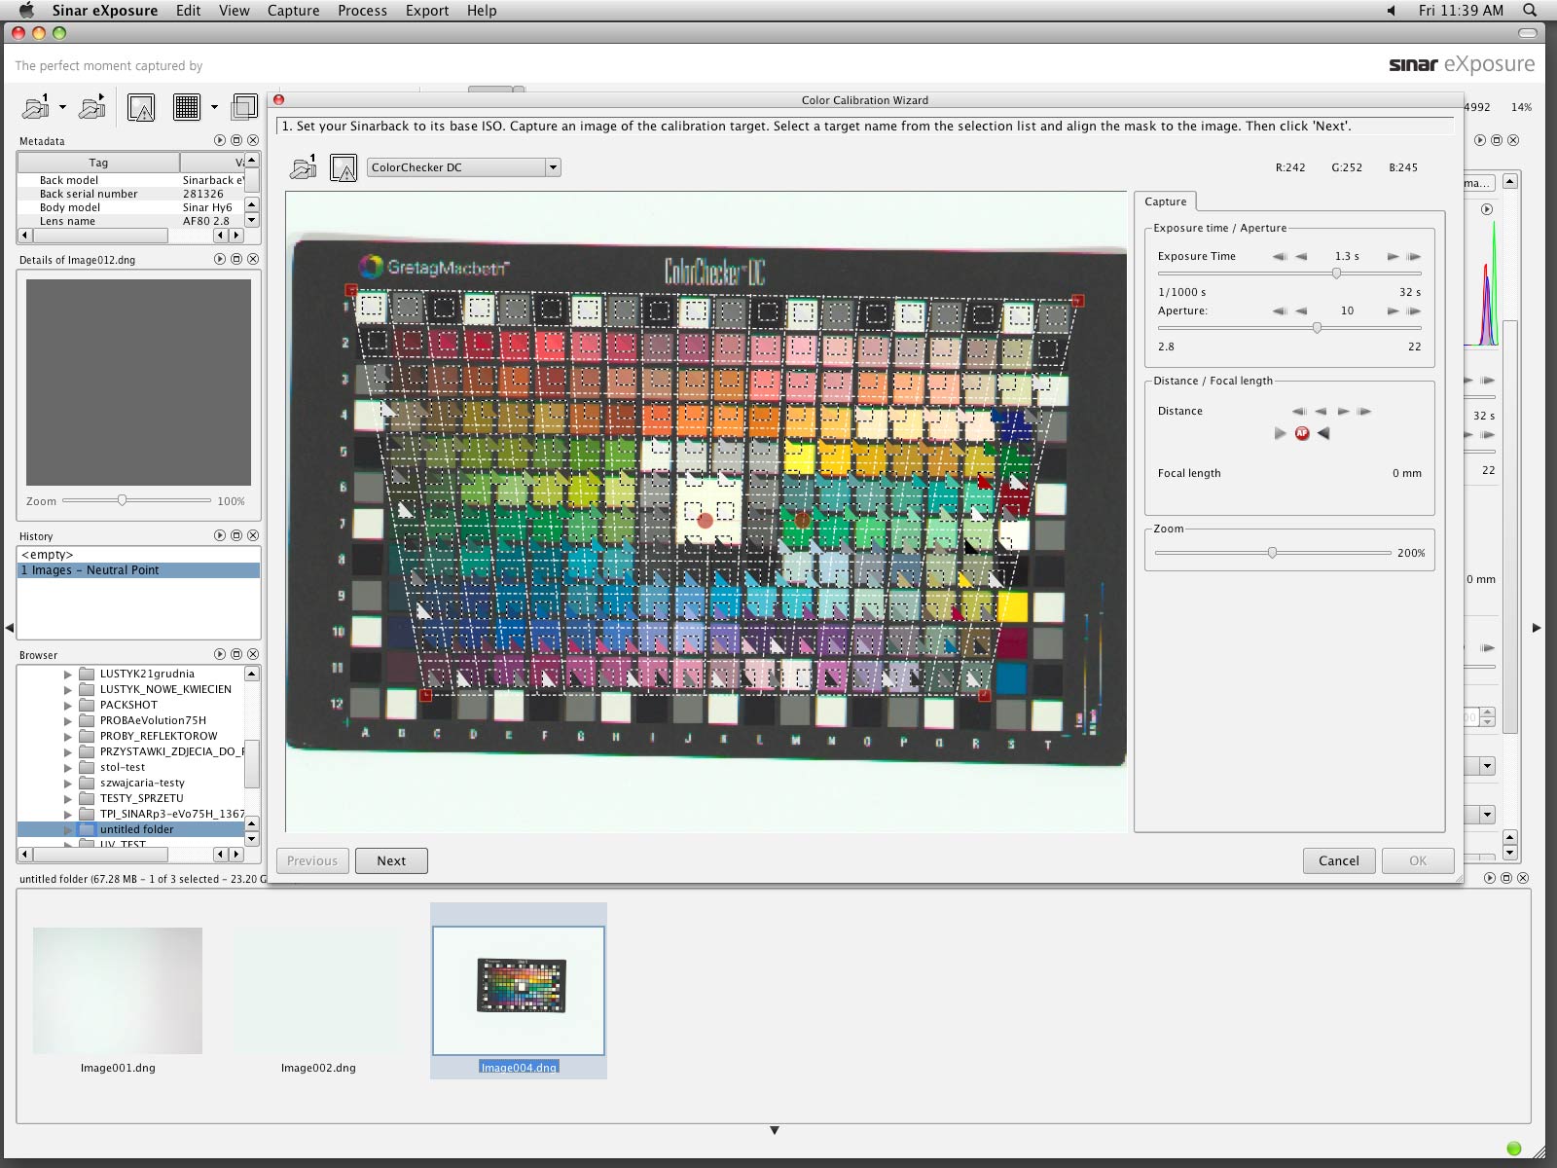Image resolution: width=1557 pixels, height=1168 pixels.
Task: Switch to the Capture tab in wizard
Action: click(1165, 201)
